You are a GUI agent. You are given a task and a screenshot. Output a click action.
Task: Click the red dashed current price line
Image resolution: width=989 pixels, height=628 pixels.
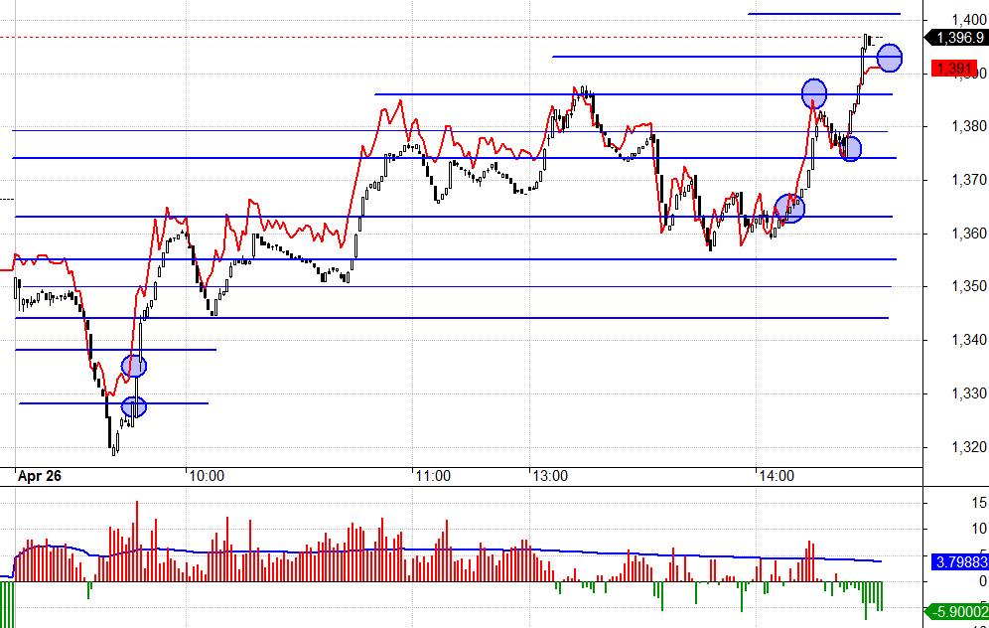pyautogui.click(x=461, y=37)
